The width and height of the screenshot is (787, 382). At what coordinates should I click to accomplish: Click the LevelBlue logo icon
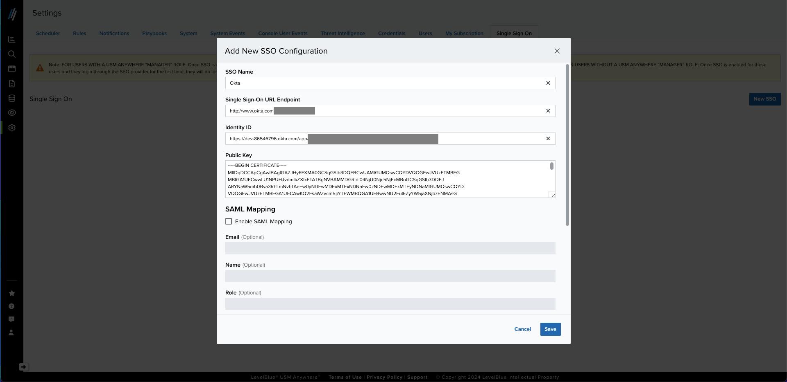click(x=12, y=14)
